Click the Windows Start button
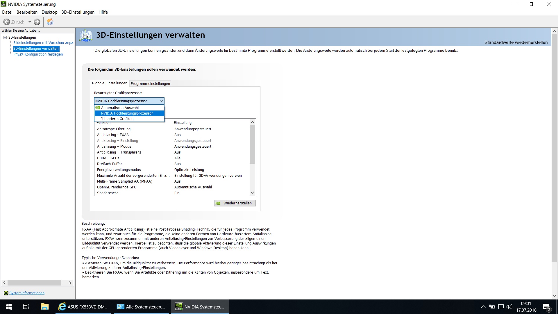Viewport: 558px width, 314px height. pyautogui.click(x=9, y=307)
